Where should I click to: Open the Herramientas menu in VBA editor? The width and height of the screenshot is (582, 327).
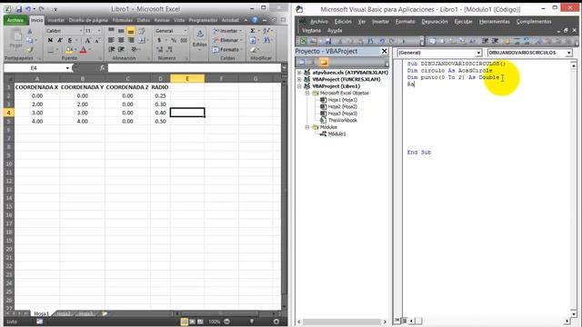click(495, 22)
